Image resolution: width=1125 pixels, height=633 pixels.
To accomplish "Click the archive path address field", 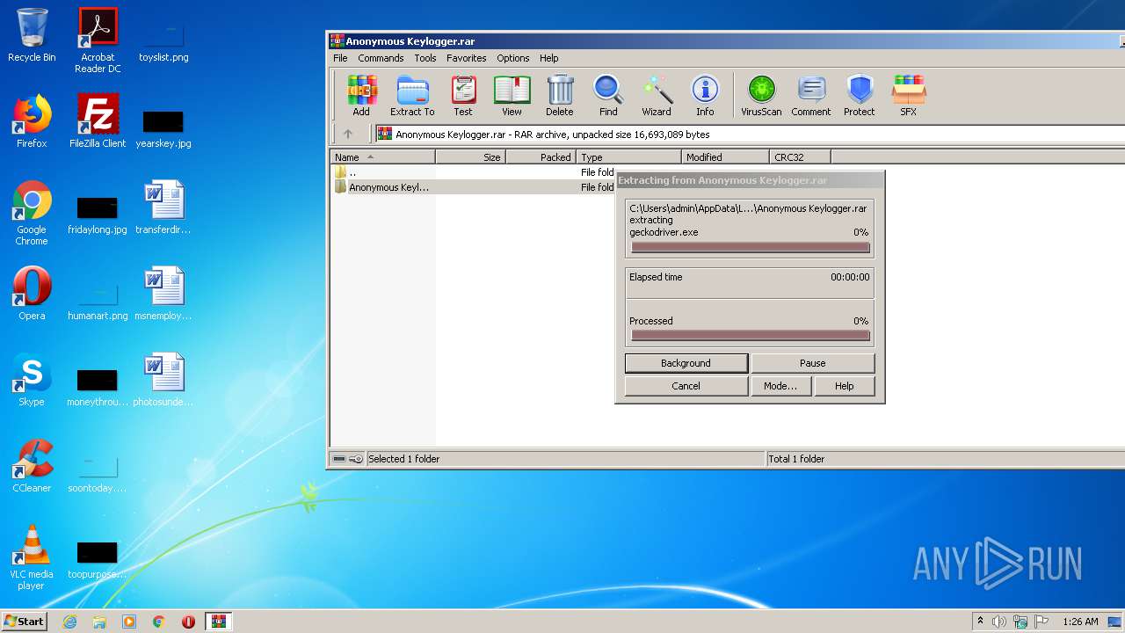I will pyautogui.click(x=751, y=134).
